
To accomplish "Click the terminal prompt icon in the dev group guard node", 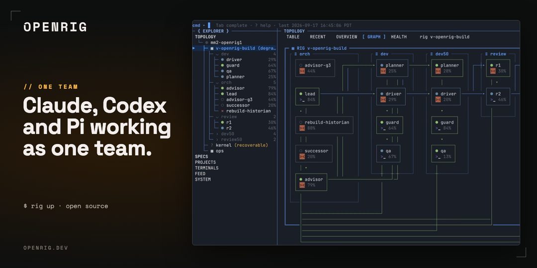I will click(x=383, y=128).
